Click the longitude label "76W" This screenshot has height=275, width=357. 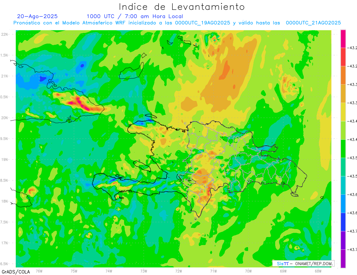(39, 271)
